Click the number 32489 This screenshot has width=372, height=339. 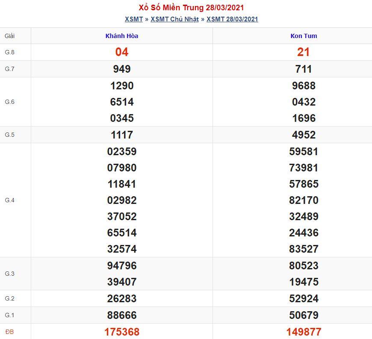tap(304, 216)
